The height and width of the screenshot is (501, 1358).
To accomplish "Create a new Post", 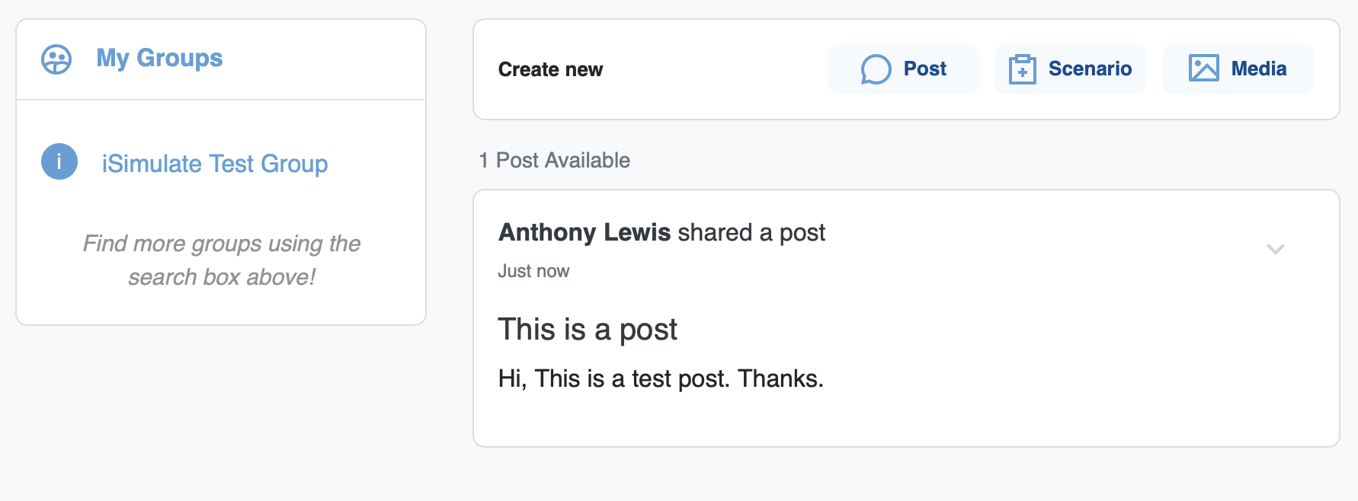I will pos(904,69).
